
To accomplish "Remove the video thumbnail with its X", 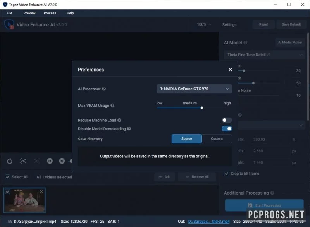I will coord(41,191).
